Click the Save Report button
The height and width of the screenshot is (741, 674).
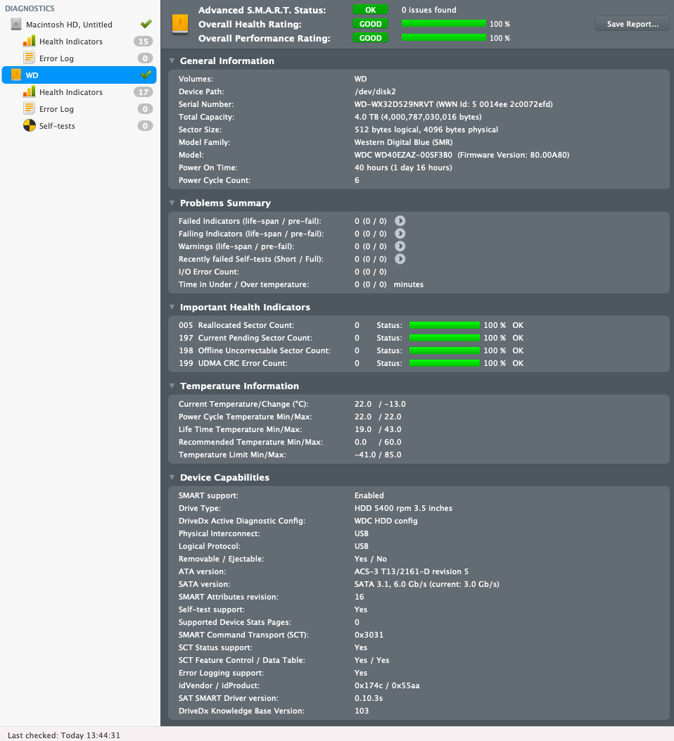tap(632, 24)
